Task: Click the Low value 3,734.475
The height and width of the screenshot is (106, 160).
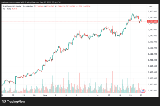Action: [x=60, y=6]
